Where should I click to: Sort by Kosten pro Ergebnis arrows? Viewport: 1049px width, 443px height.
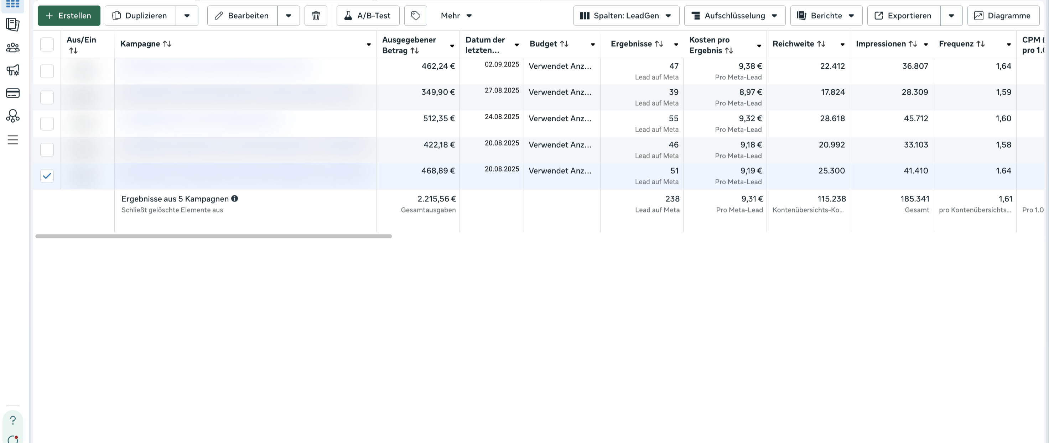coord(729,51)
